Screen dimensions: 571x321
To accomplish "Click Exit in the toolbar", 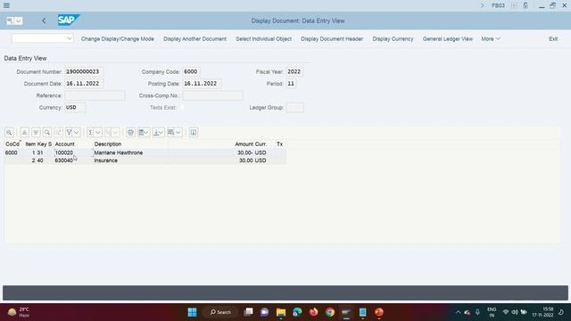I will point(553,39).
